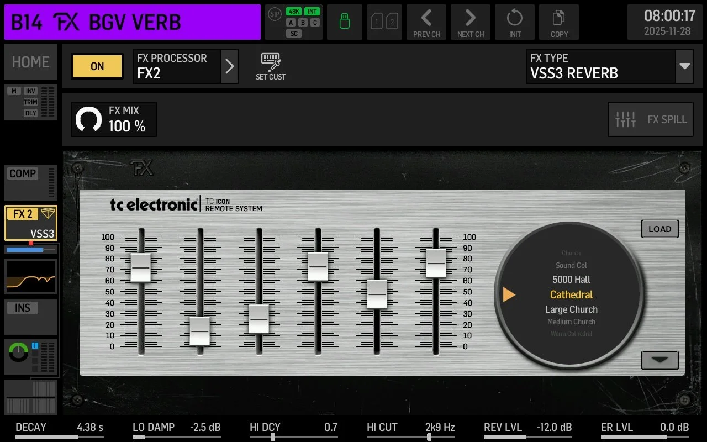Click the SIP indicator icon
Image resolution: width=707 pixels, height=442 pixels.
click(x=275, y=13)
